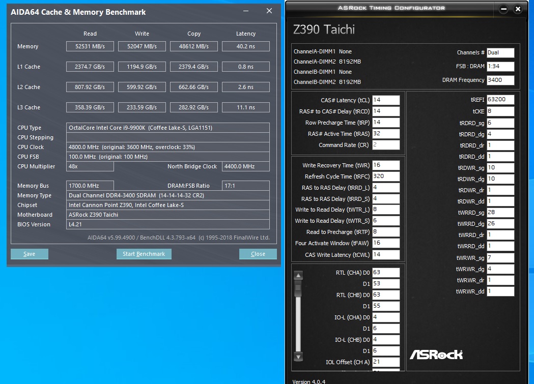Click ChannelA-DIMM2 8192MB entry
The height and width of the screenshot is (384, 534).
pos(327,62)
